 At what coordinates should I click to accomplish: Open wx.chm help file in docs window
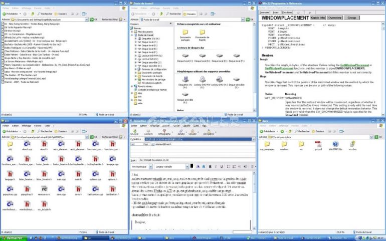[352, 145]
